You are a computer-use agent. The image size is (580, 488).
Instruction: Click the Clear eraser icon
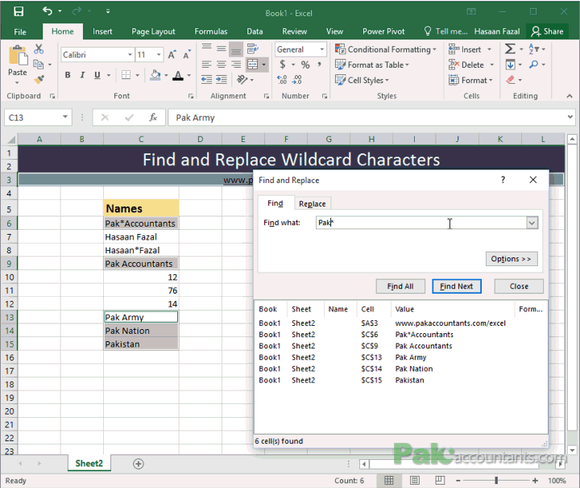(511, 80)
